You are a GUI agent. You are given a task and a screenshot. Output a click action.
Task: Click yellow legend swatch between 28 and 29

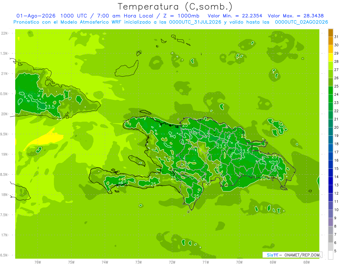(331, 57)
